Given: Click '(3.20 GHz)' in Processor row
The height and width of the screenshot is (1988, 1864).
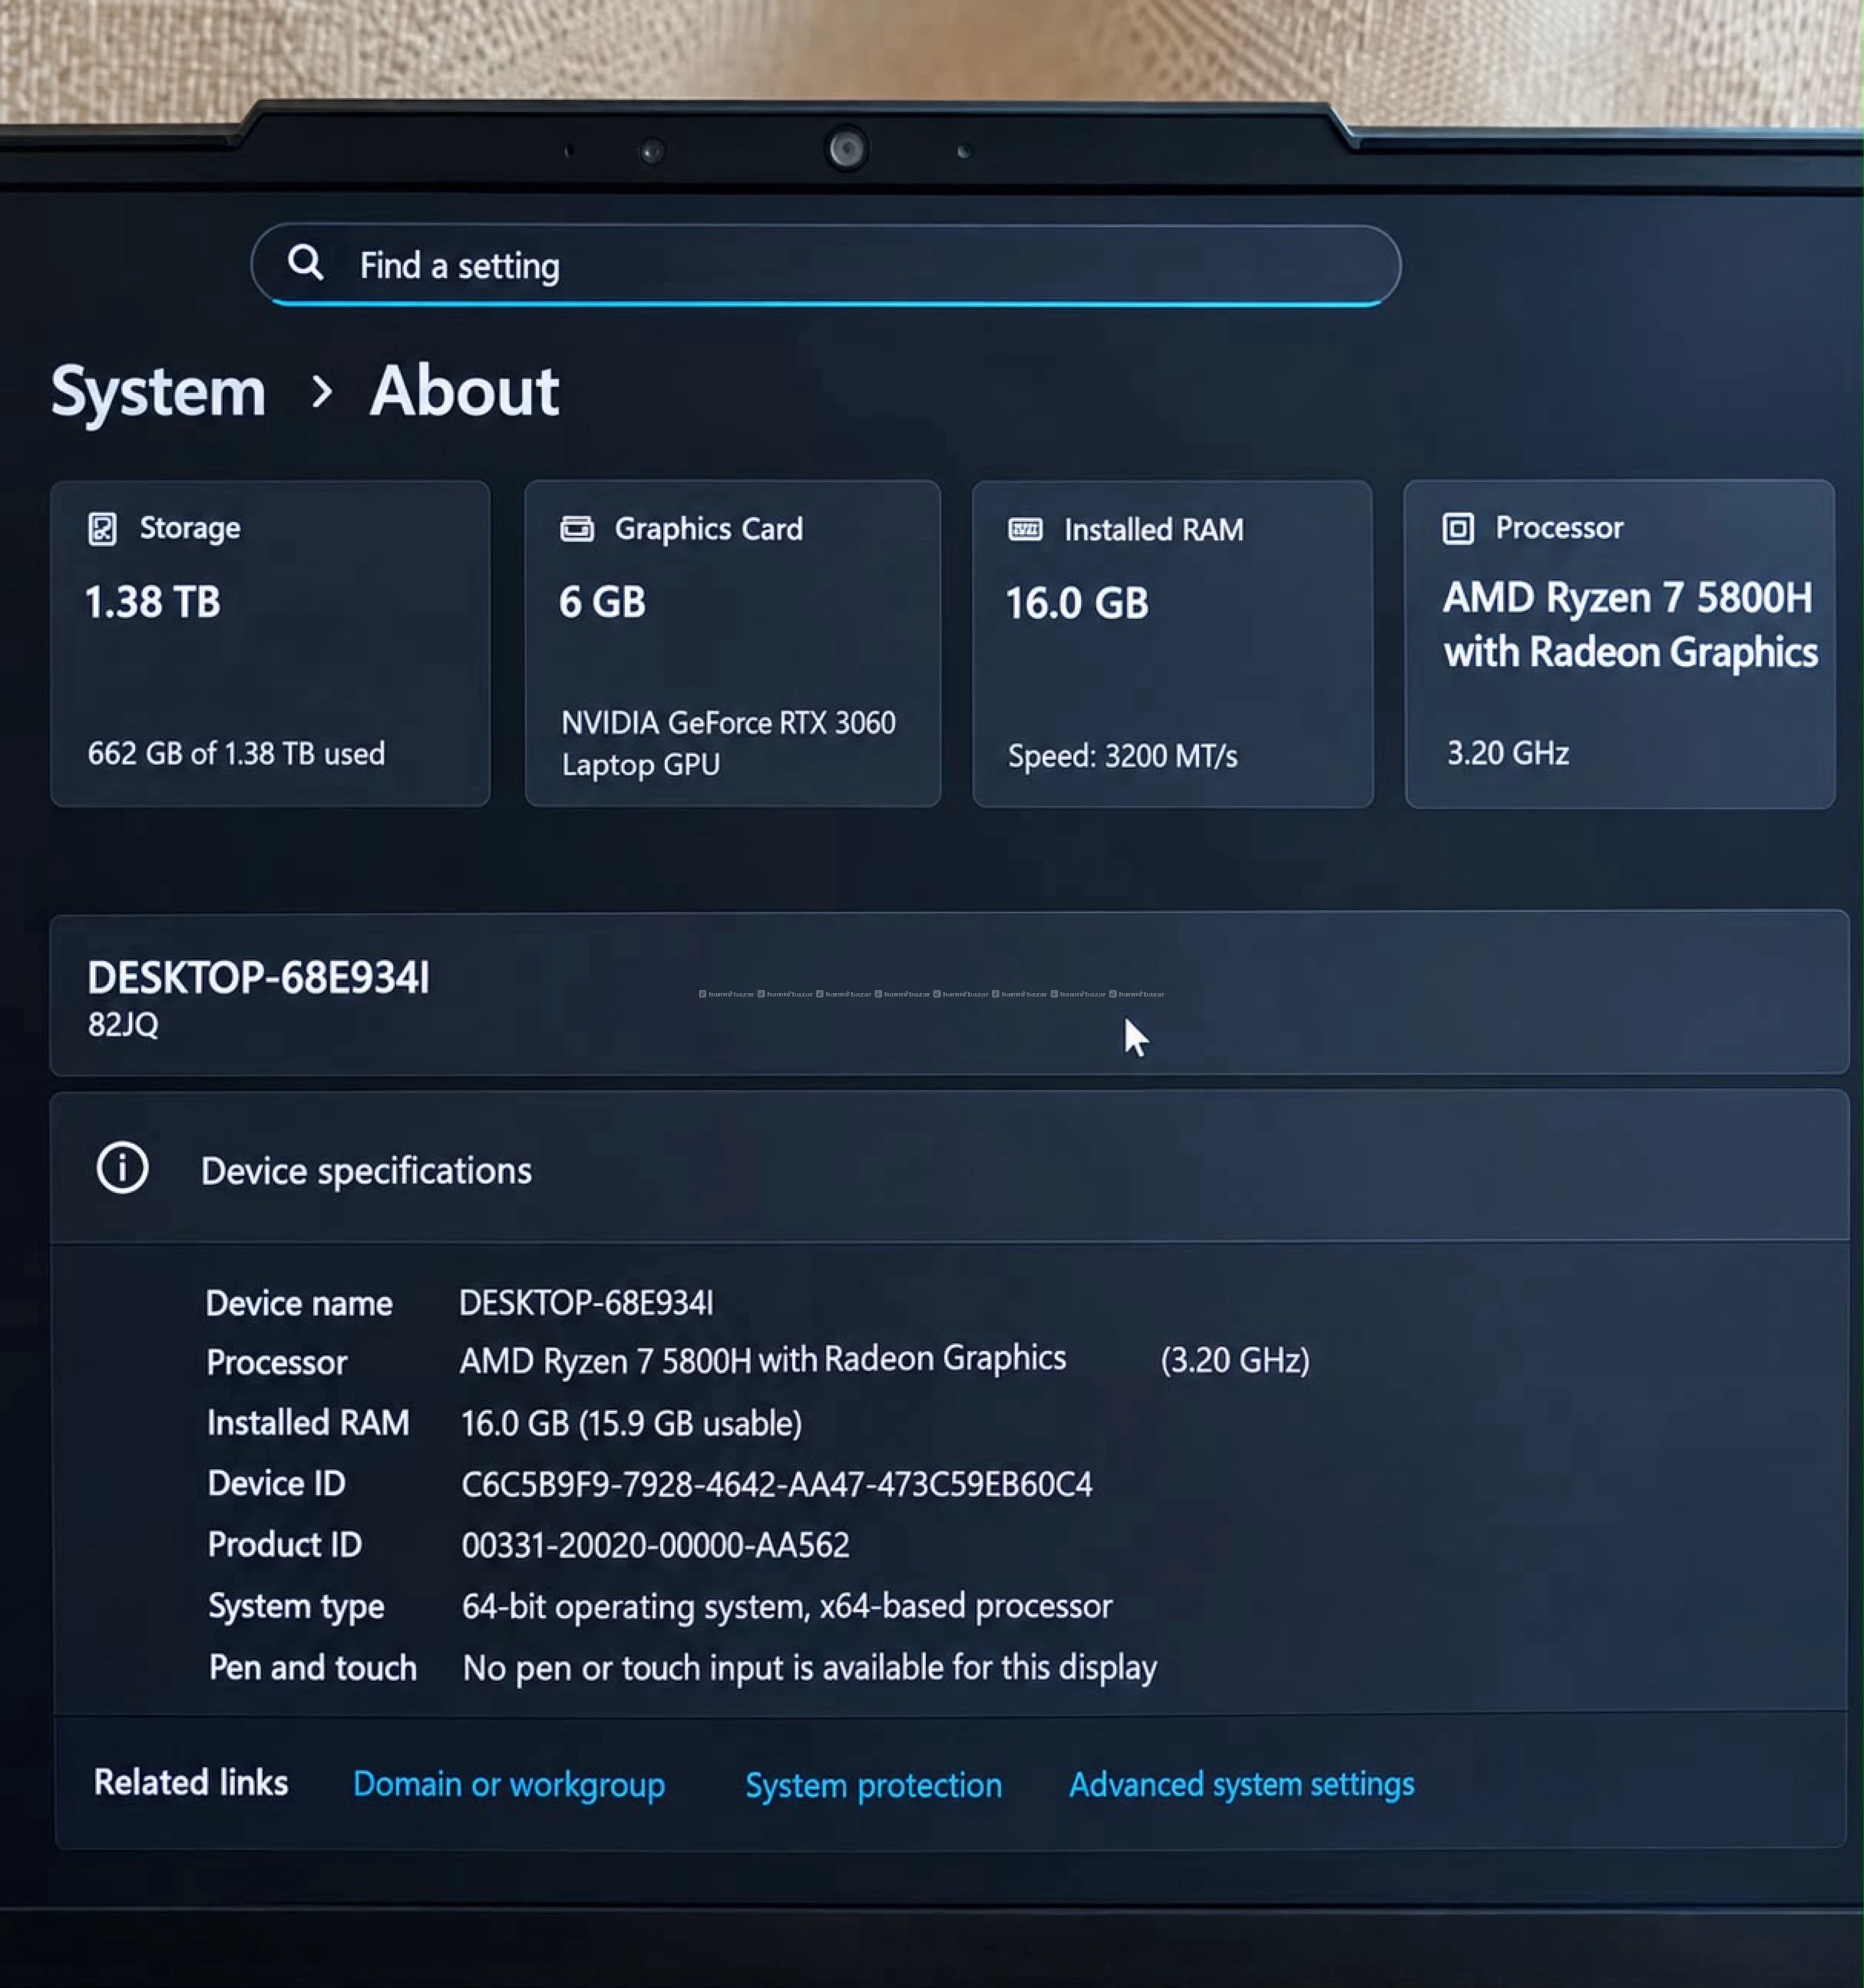Looking at the screenshot, I should pos(1234,1361).
